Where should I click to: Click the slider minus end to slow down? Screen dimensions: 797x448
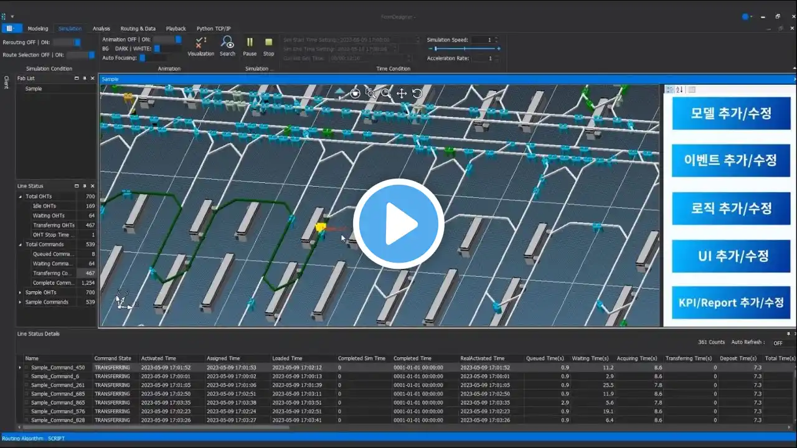pyautogui.click(x=429, y=49)
